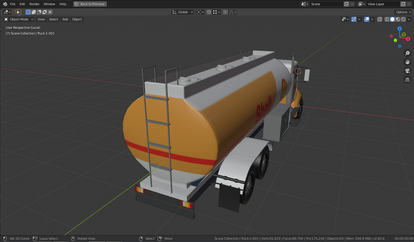Open the Add menu in viewport header
Viewport: 414px width, 242px height.
[65, 19]
